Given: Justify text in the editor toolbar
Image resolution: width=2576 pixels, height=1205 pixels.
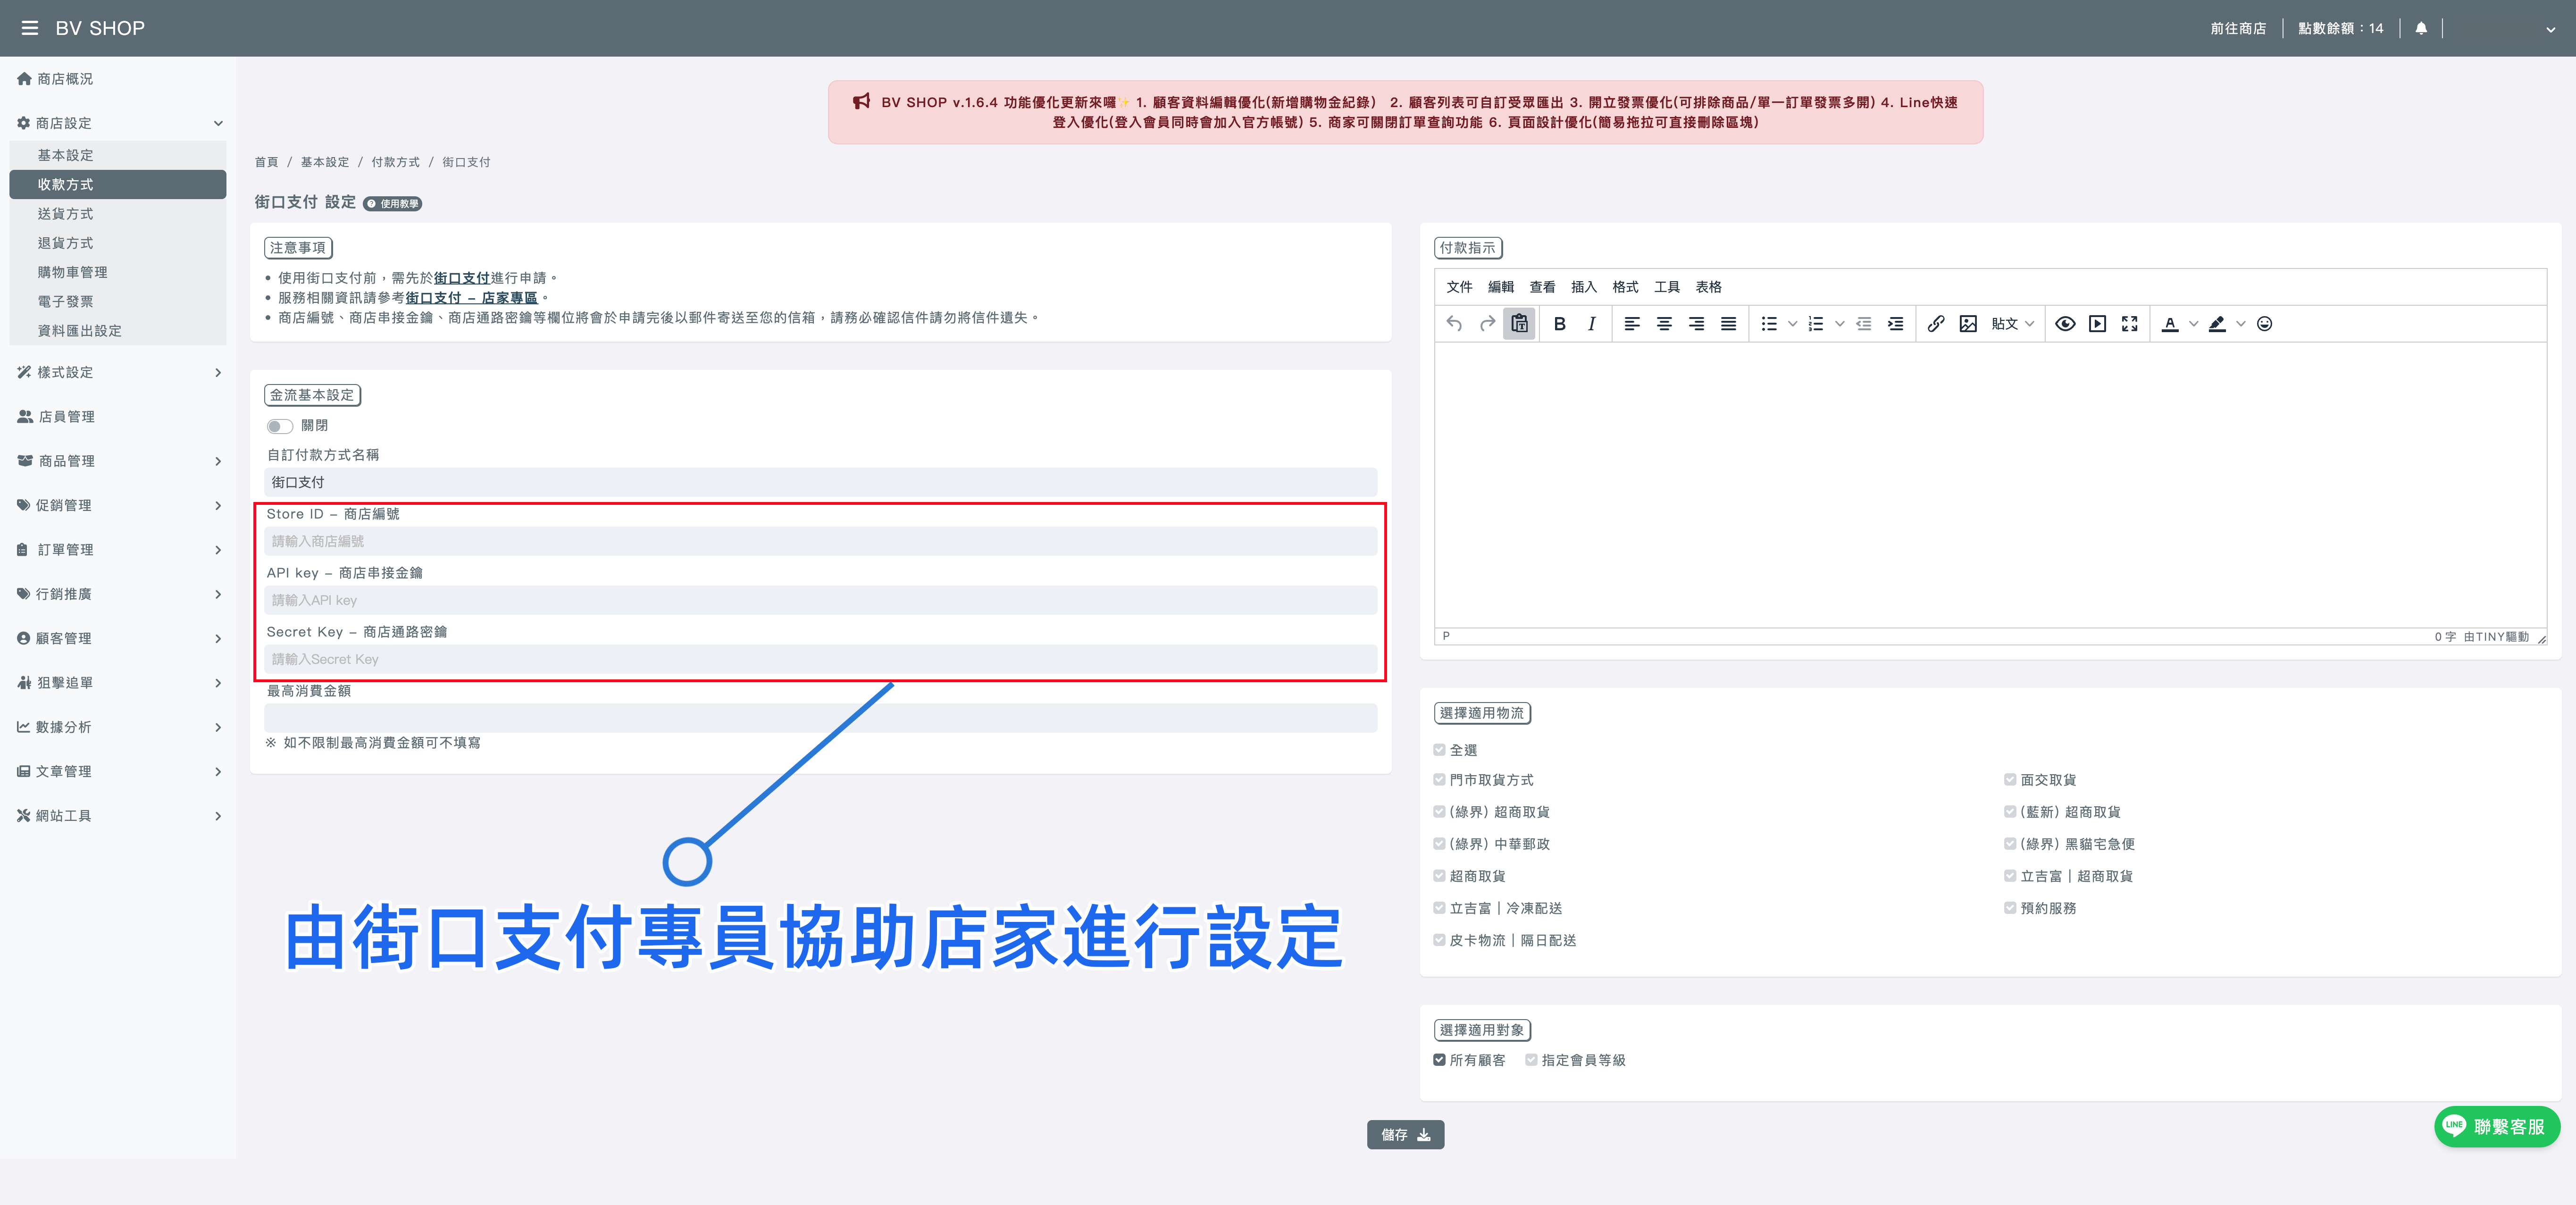Looking at the screenshot, I should (1728, 323).
